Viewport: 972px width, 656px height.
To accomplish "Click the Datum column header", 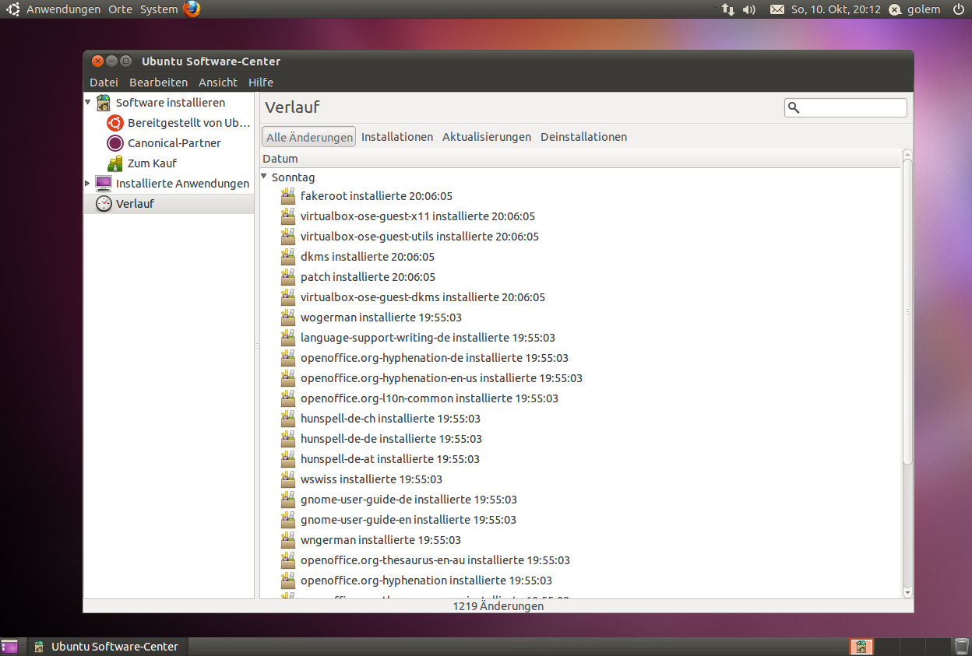I will pyautogui.click(x=580, y=159).
